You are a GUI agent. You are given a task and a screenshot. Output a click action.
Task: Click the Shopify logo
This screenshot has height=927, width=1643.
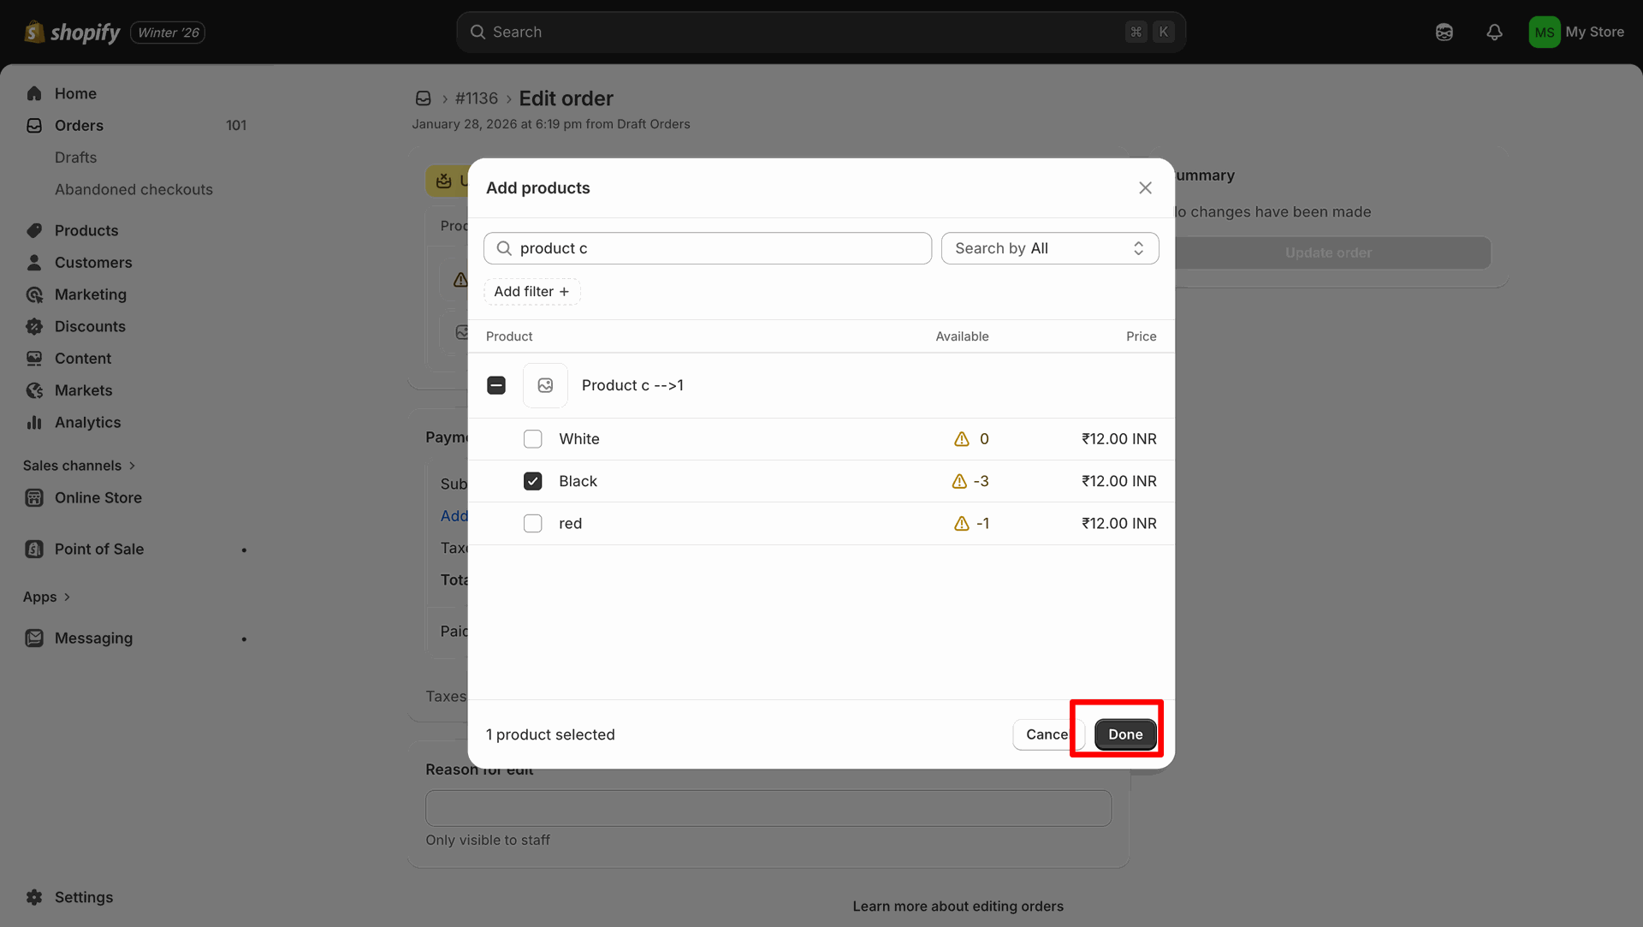[73, 32]
